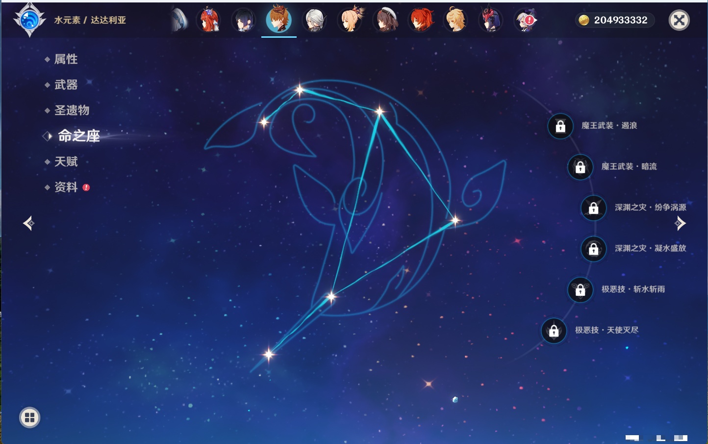This screenshot has width=708, height=444.
Task: Select the brown-haired character with white cap
Action: [x=386, y=21]
